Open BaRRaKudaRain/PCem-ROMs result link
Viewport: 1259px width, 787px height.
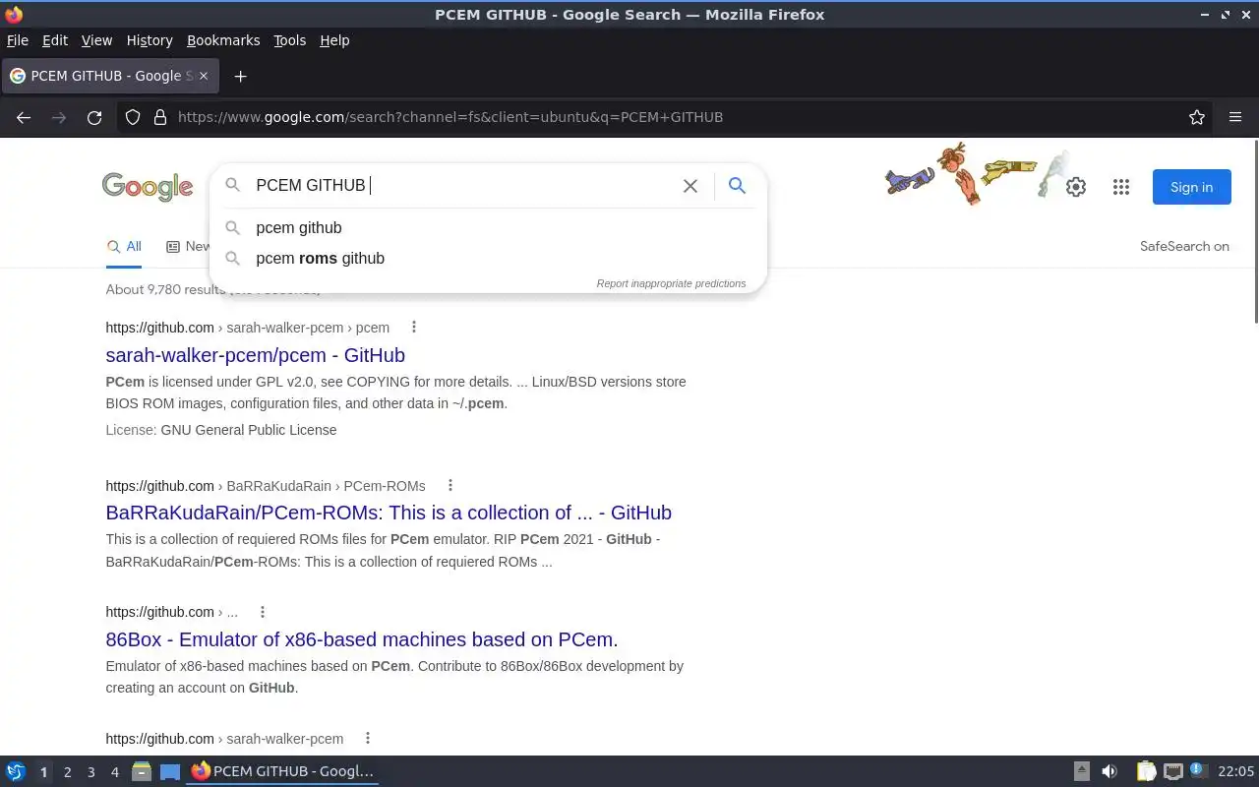click(x=389, y=513)
